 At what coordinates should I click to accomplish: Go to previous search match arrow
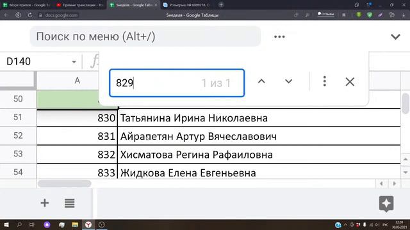pos(261,82)
